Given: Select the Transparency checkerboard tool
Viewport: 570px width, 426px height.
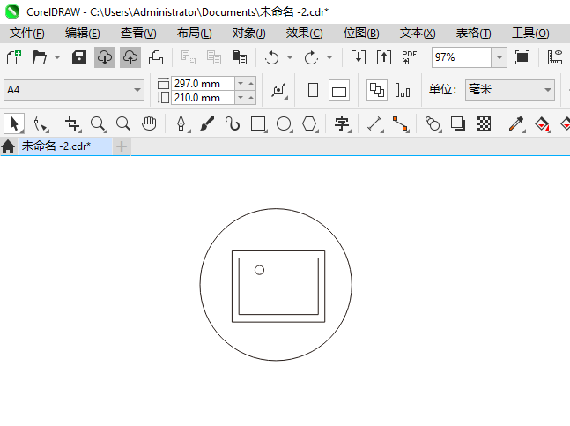Looking at the screenshot, I should tap(484, 123).
